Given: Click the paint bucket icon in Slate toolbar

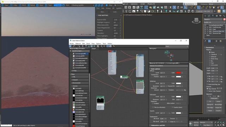Looking at the screenshot, I should click(114, 46).
